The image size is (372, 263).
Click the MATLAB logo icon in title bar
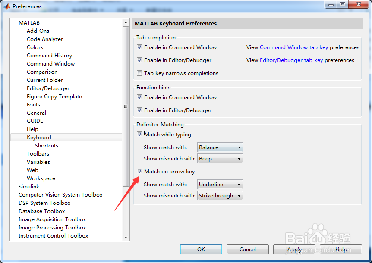tap(7, 6)
